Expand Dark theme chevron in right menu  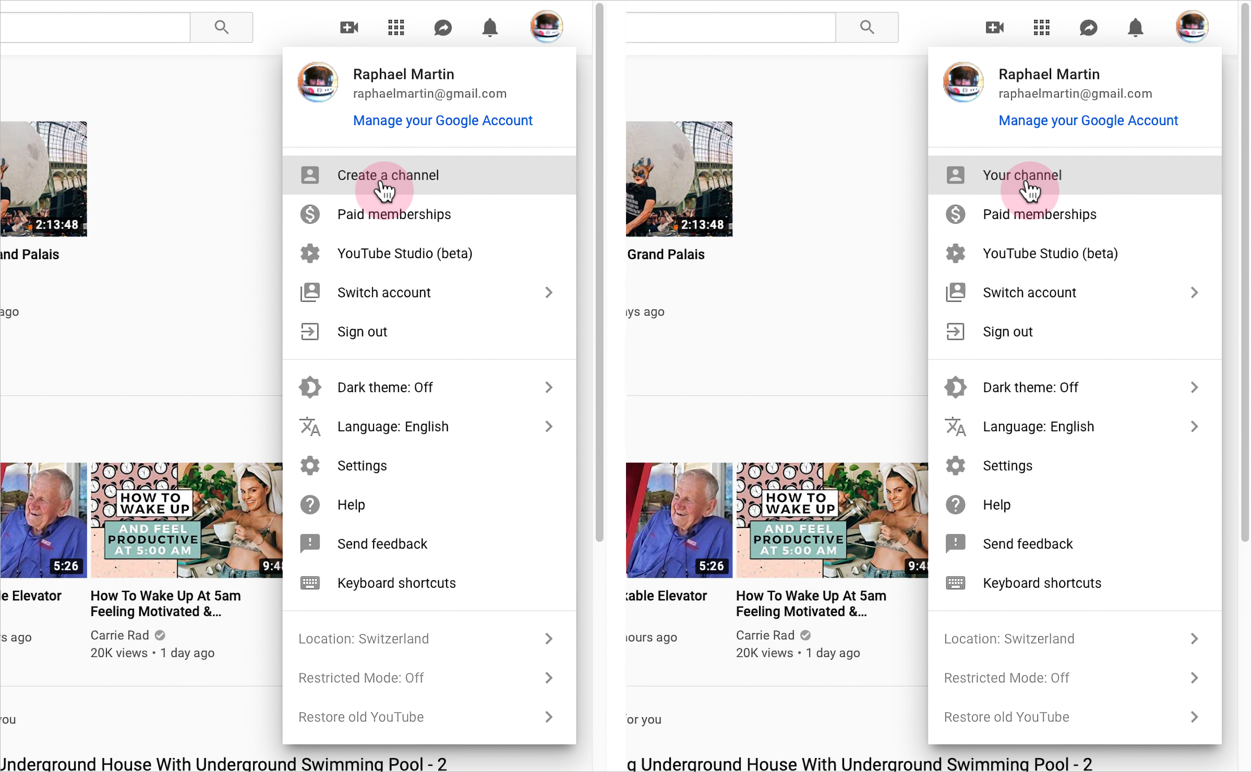coord(1195,388)
